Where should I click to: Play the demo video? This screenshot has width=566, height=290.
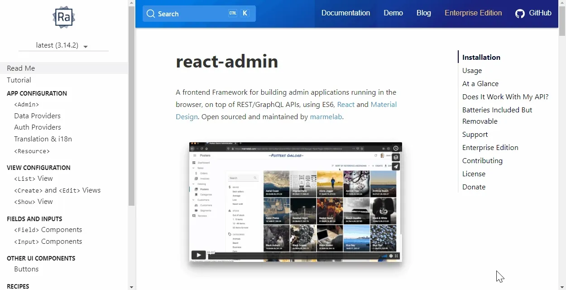198,255
